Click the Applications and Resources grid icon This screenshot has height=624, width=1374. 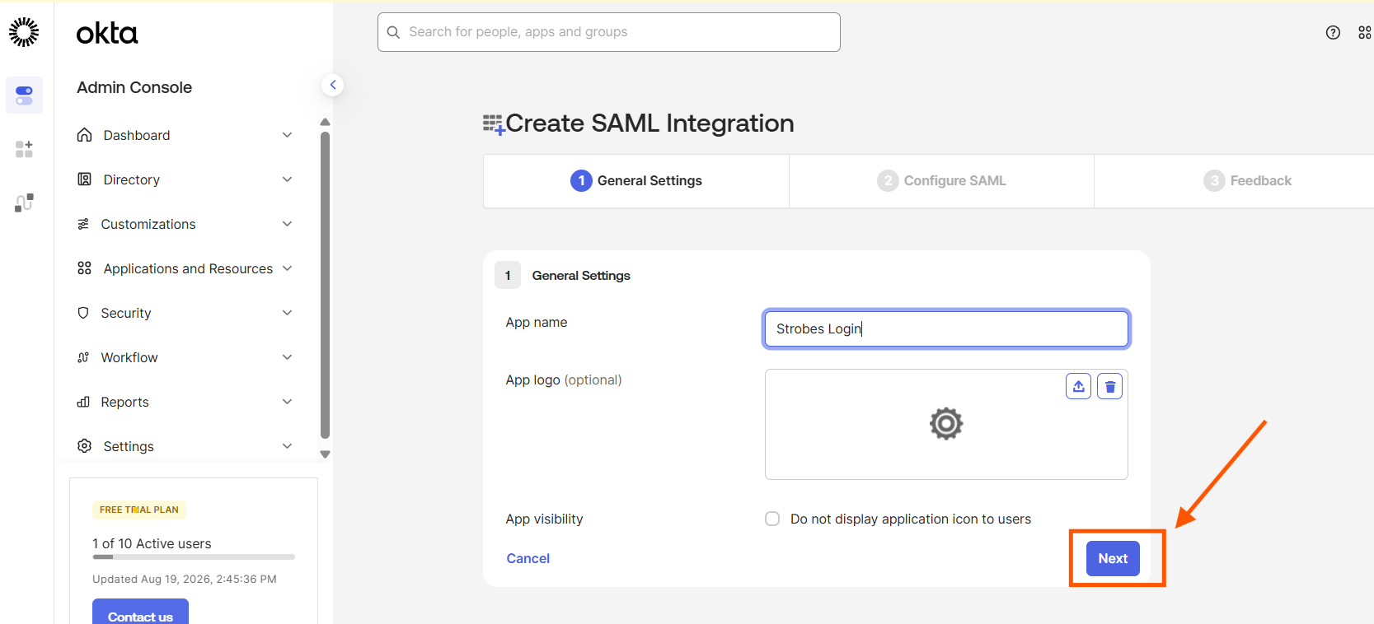pyautogui.click(x=84, y=268)
